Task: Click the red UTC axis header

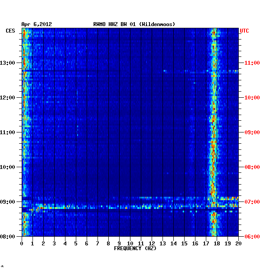Action: [244, 31]
